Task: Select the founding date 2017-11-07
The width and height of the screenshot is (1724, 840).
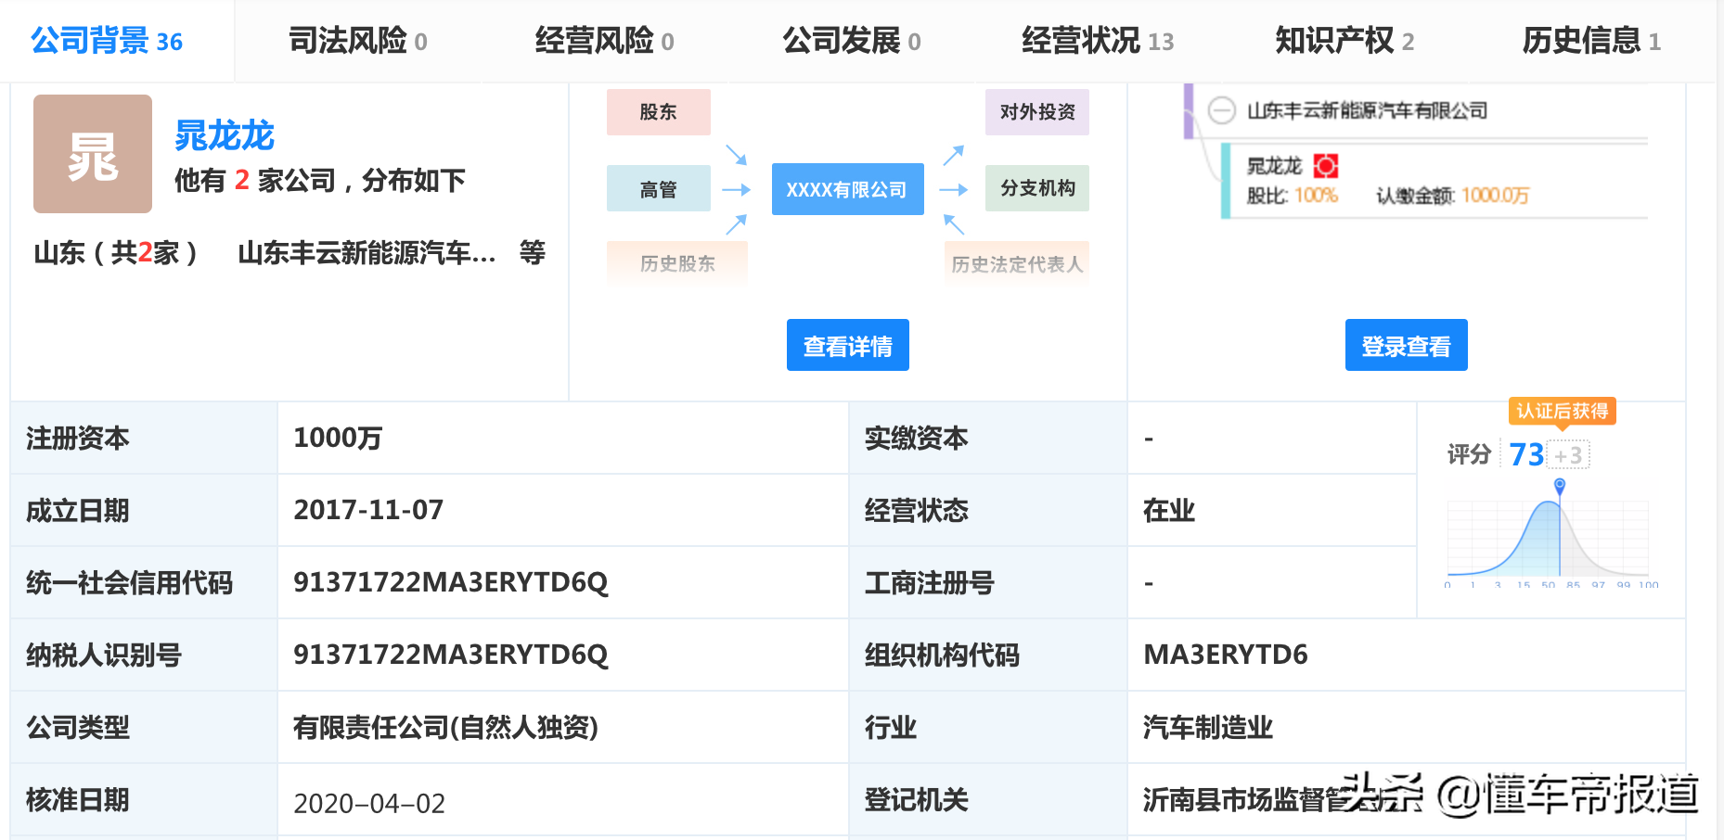Action: point(368,510)
